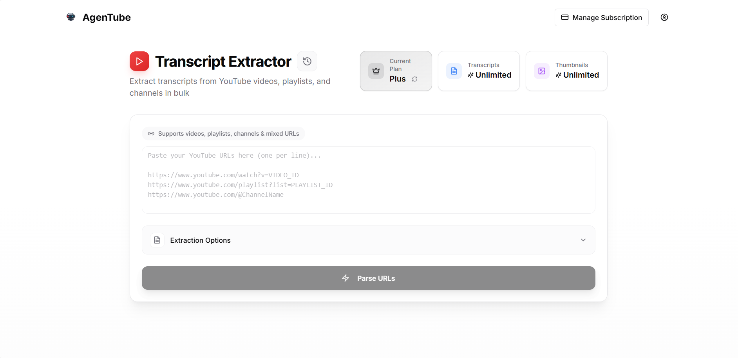738x358 pixels.
Task: Select the crown icon on Current Plan card
Action: 376,71
